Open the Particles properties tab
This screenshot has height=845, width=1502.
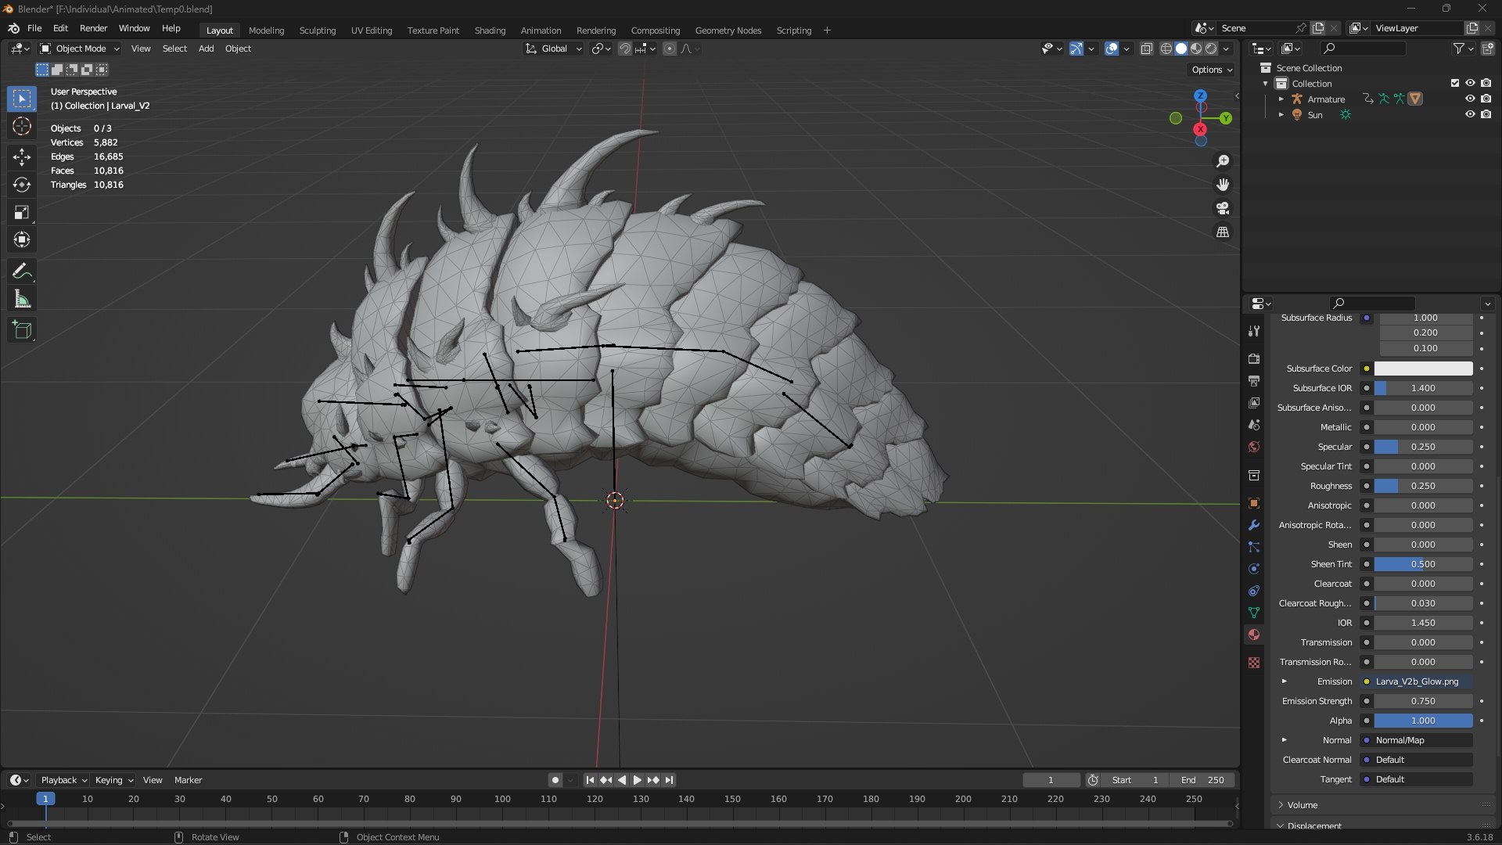1254,547
